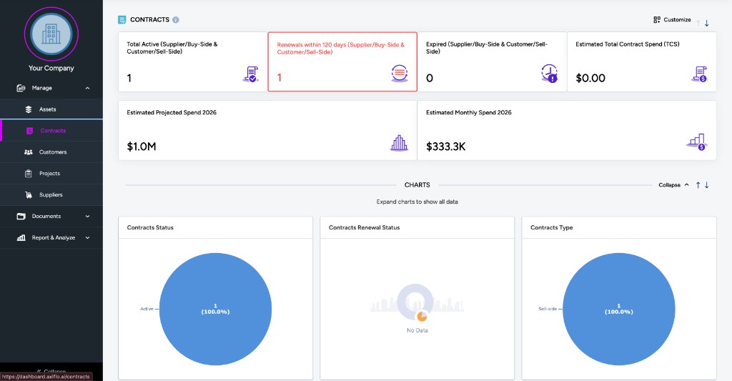Open the Suppliers menu item
Image resolution: width=732 pixels, height=381 pixels.
pos(51,195)
